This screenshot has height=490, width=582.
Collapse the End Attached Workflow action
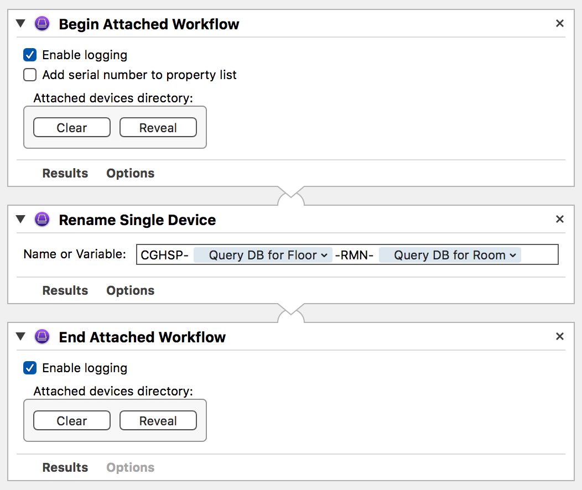pos(21,337)
